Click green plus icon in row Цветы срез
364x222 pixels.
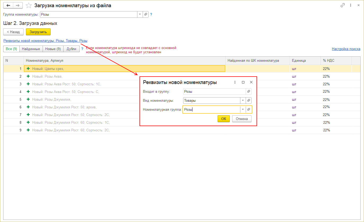28,69
